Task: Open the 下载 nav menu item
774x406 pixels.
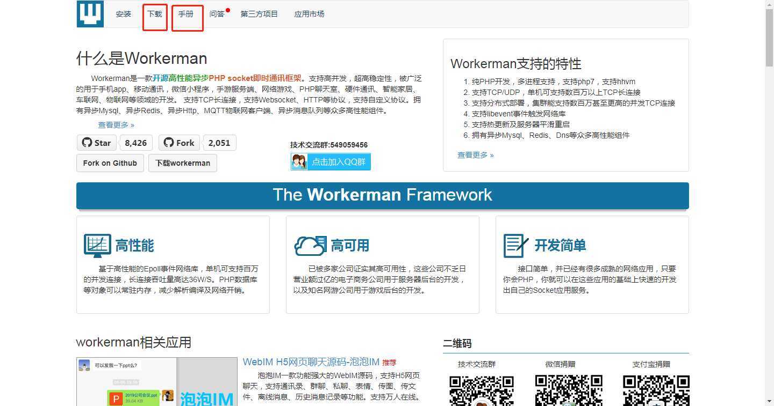Action: click(x=155, y=14)
